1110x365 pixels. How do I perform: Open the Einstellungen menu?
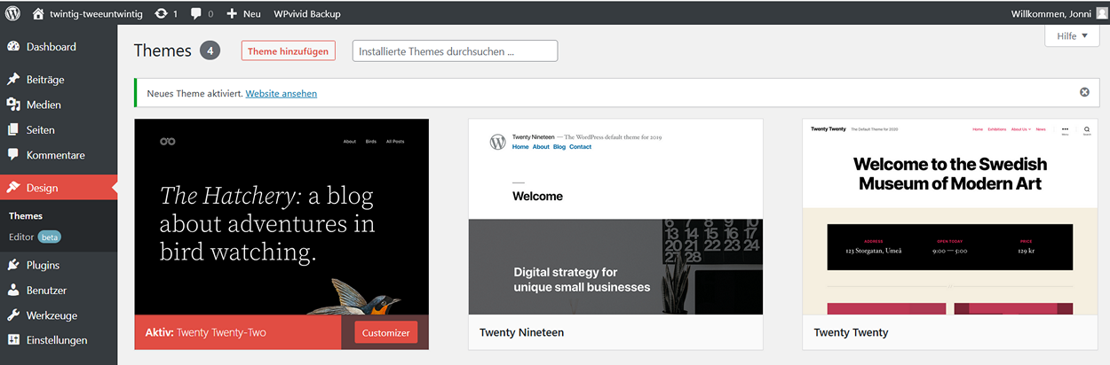pos(59,339)
